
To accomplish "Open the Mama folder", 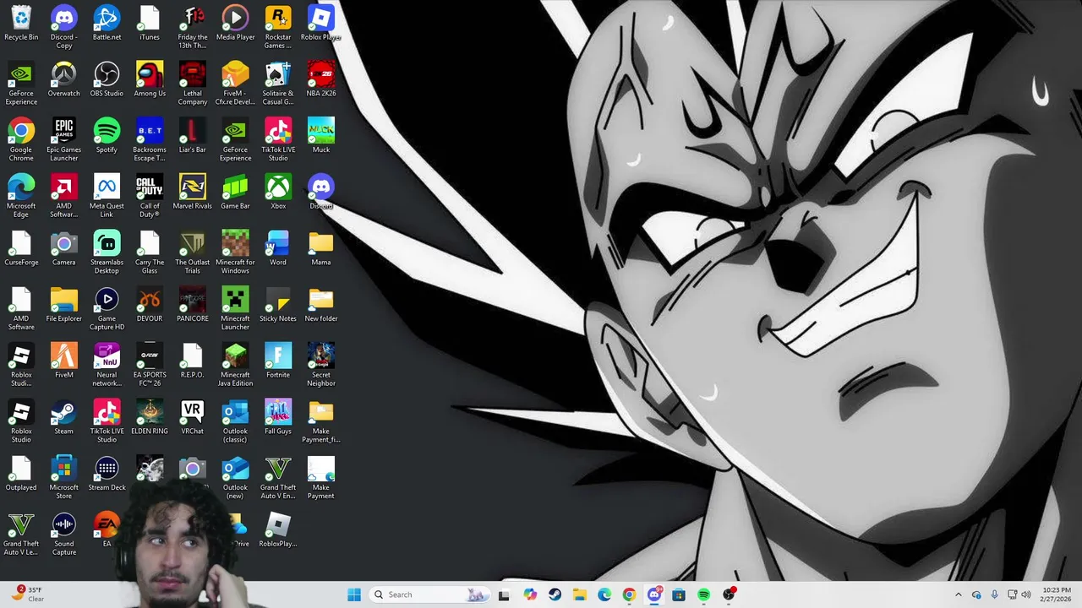I will point(321,249).
